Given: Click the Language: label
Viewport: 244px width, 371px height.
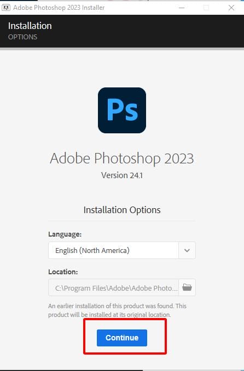Looking at the screenshot, I should (65, 234).
